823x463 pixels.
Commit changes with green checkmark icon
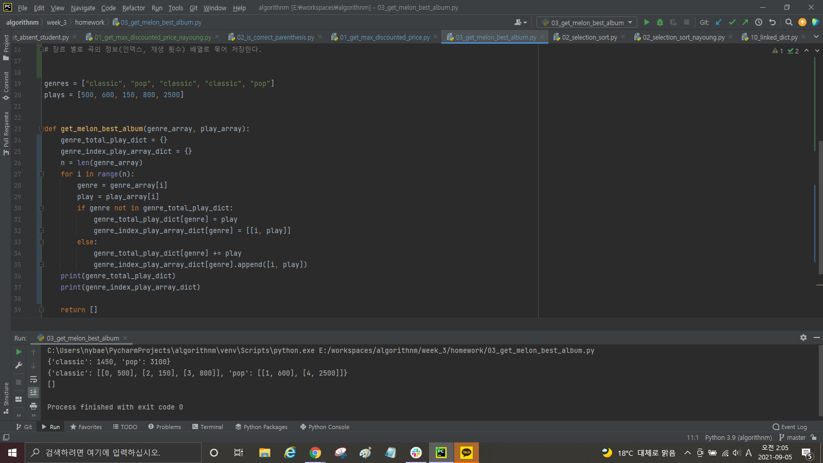click(732, 22)
